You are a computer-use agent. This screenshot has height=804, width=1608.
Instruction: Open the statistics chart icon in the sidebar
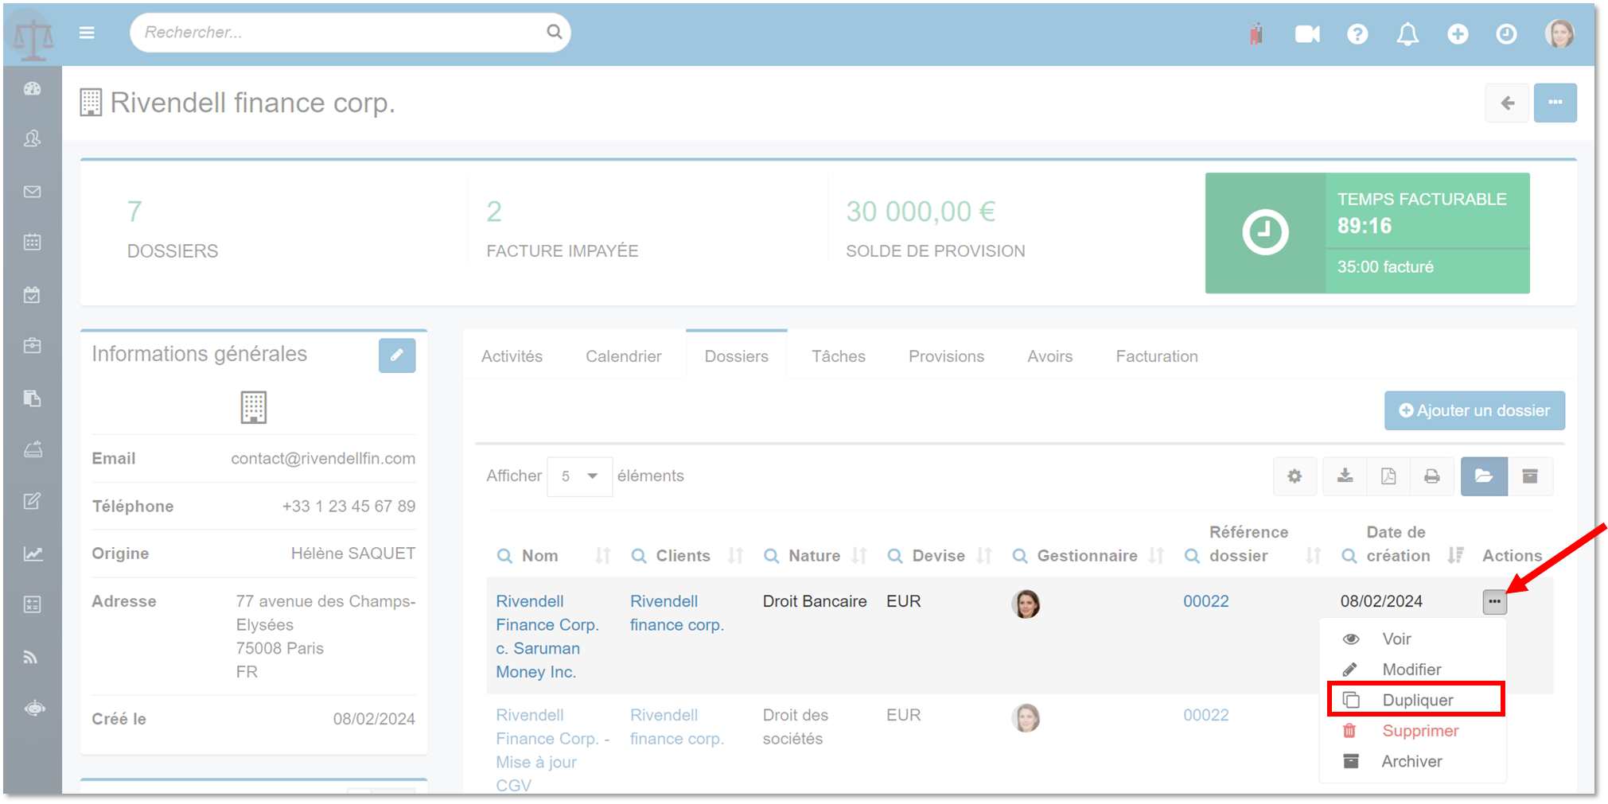[x=33, y=554]
